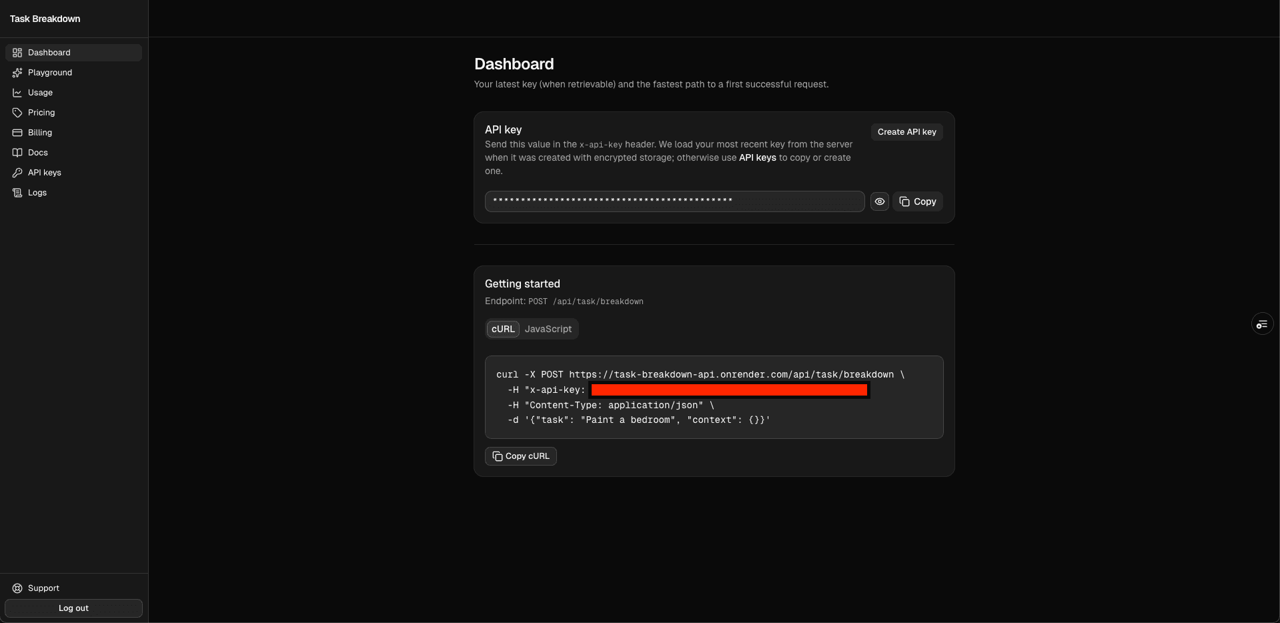Select the Pricing tag icon
The height and width of the screenshot is (623, 1280).
(17, 113)
